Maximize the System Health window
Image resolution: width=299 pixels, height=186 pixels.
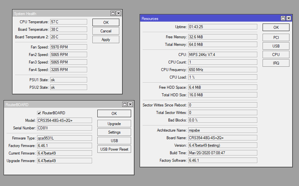pos(113,13)
